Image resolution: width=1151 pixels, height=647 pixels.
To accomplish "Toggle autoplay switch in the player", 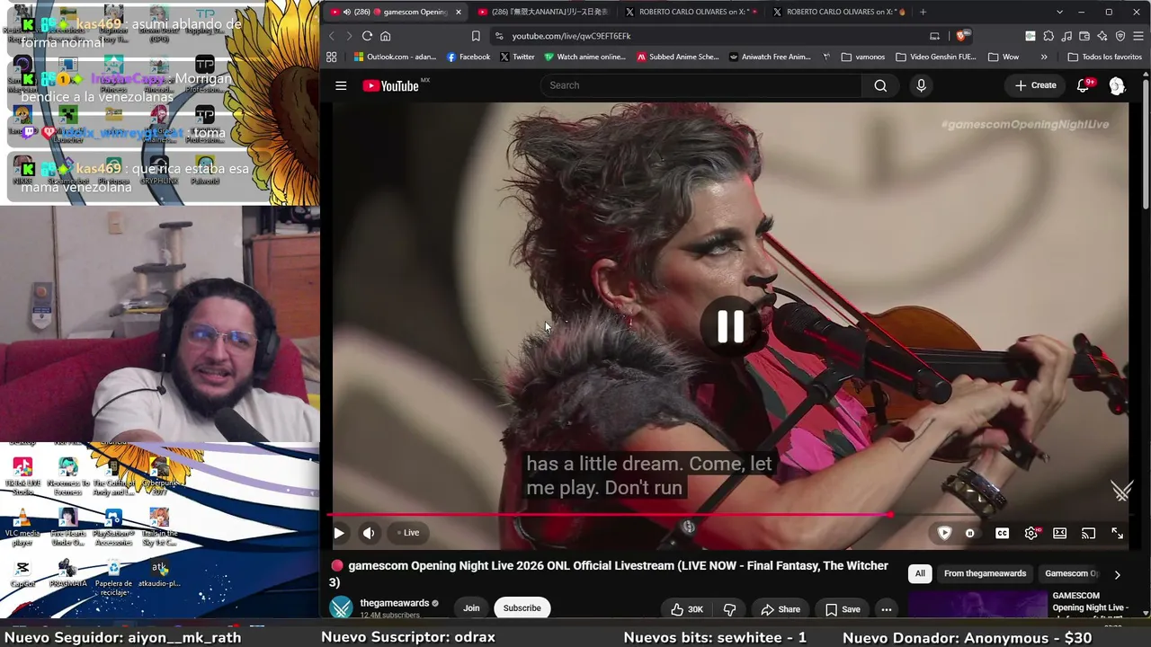I will pos(970,533).
